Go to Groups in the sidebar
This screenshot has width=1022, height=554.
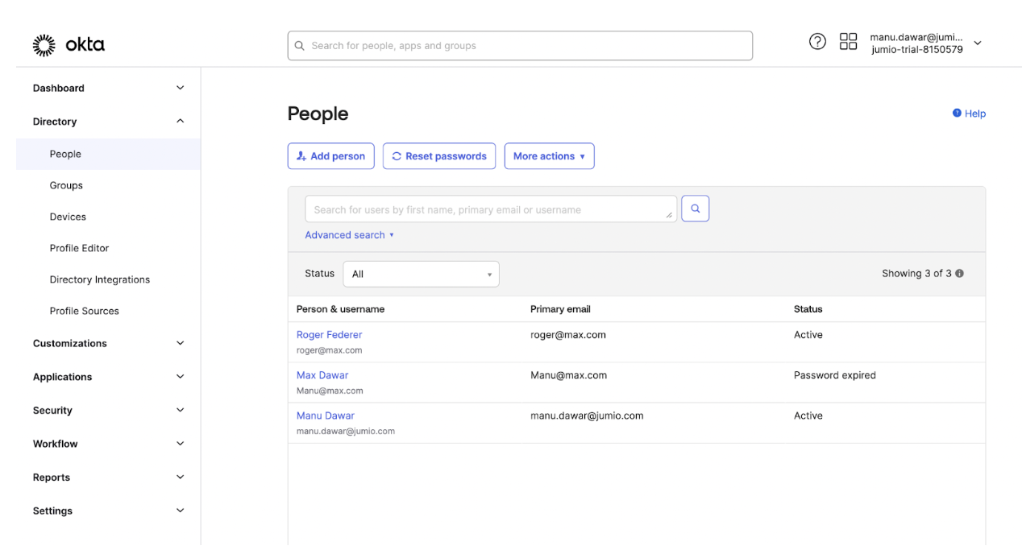(x=66, y=185)
